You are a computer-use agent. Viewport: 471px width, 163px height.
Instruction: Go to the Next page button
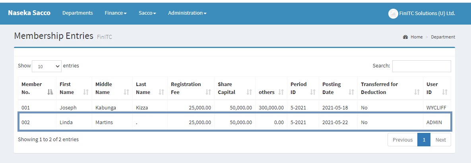pos(440,140)
